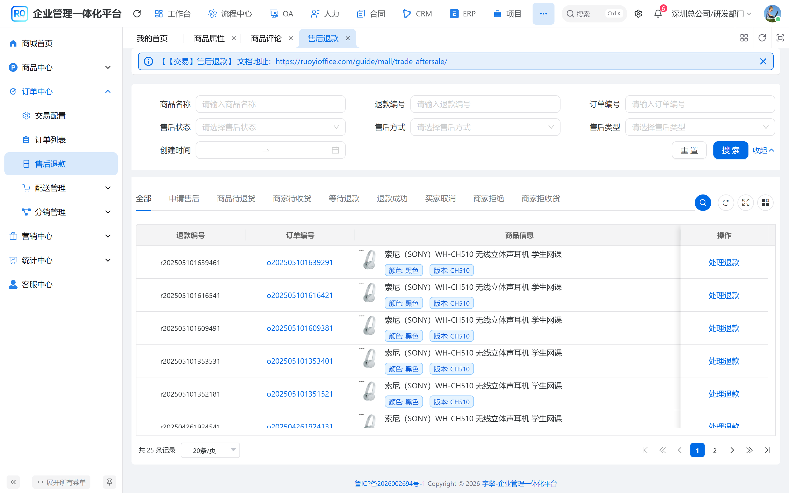Viewport: 789px width, 493px height.
Task: Switch to the 退款成功 tab
Action: (392, 199)
